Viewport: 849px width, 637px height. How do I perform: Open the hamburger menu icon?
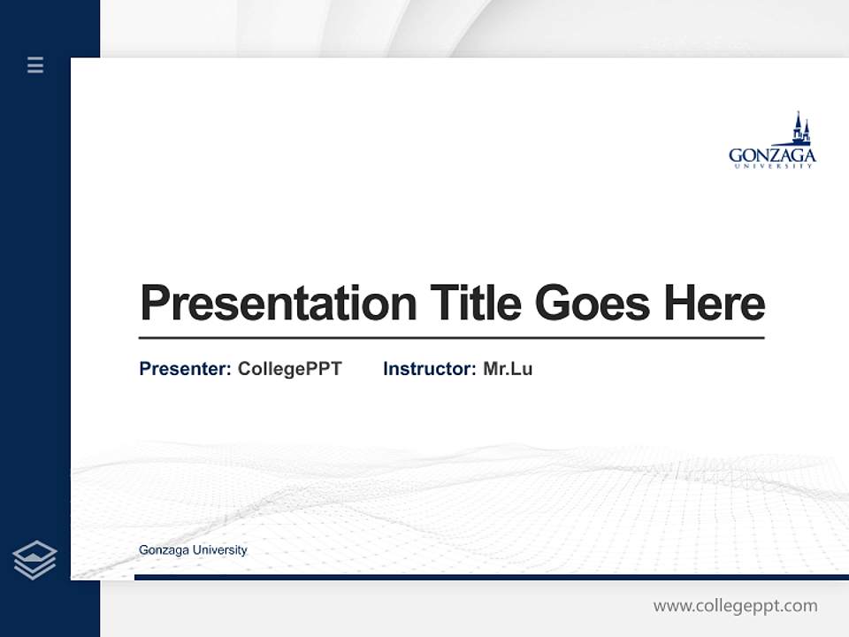35,65
